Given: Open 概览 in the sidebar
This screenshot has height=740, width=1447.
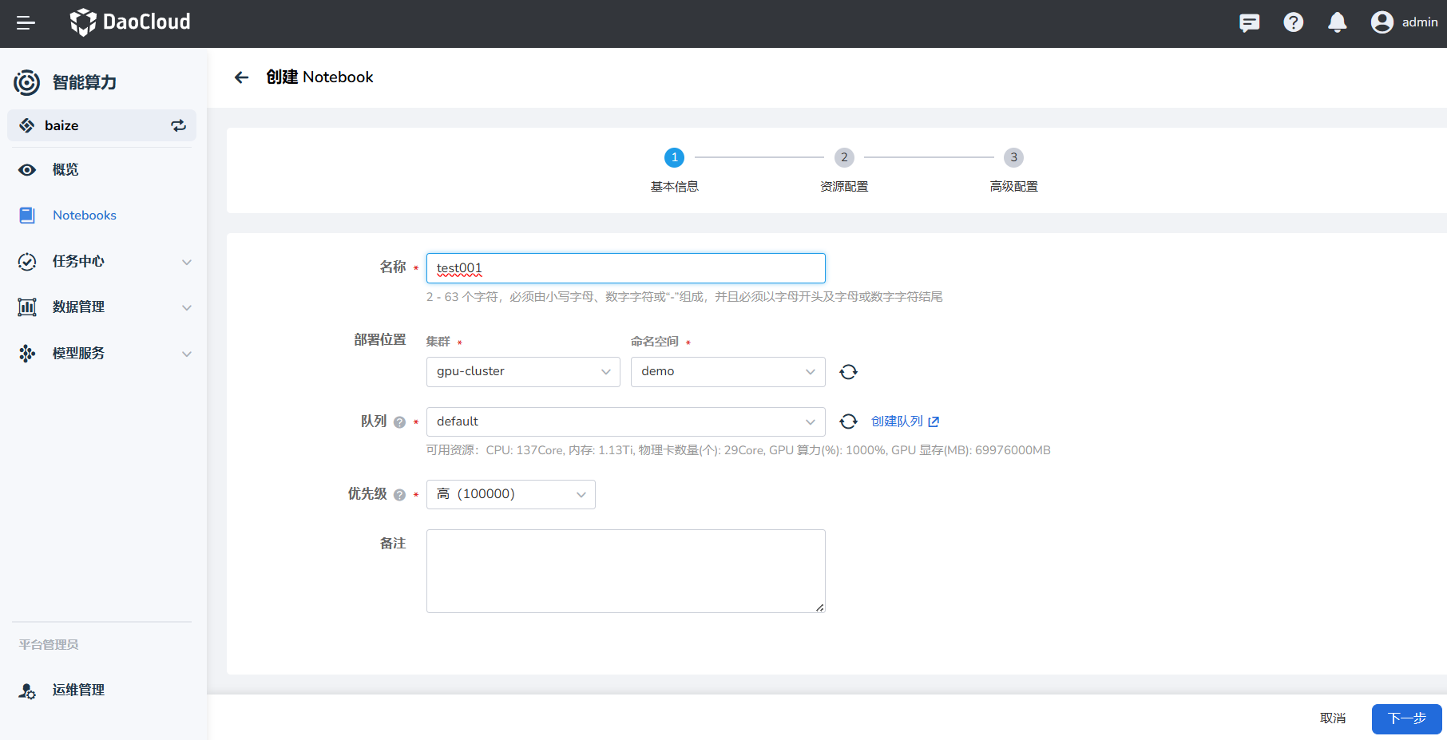Looking at the screenshot, I should [65, 170].
